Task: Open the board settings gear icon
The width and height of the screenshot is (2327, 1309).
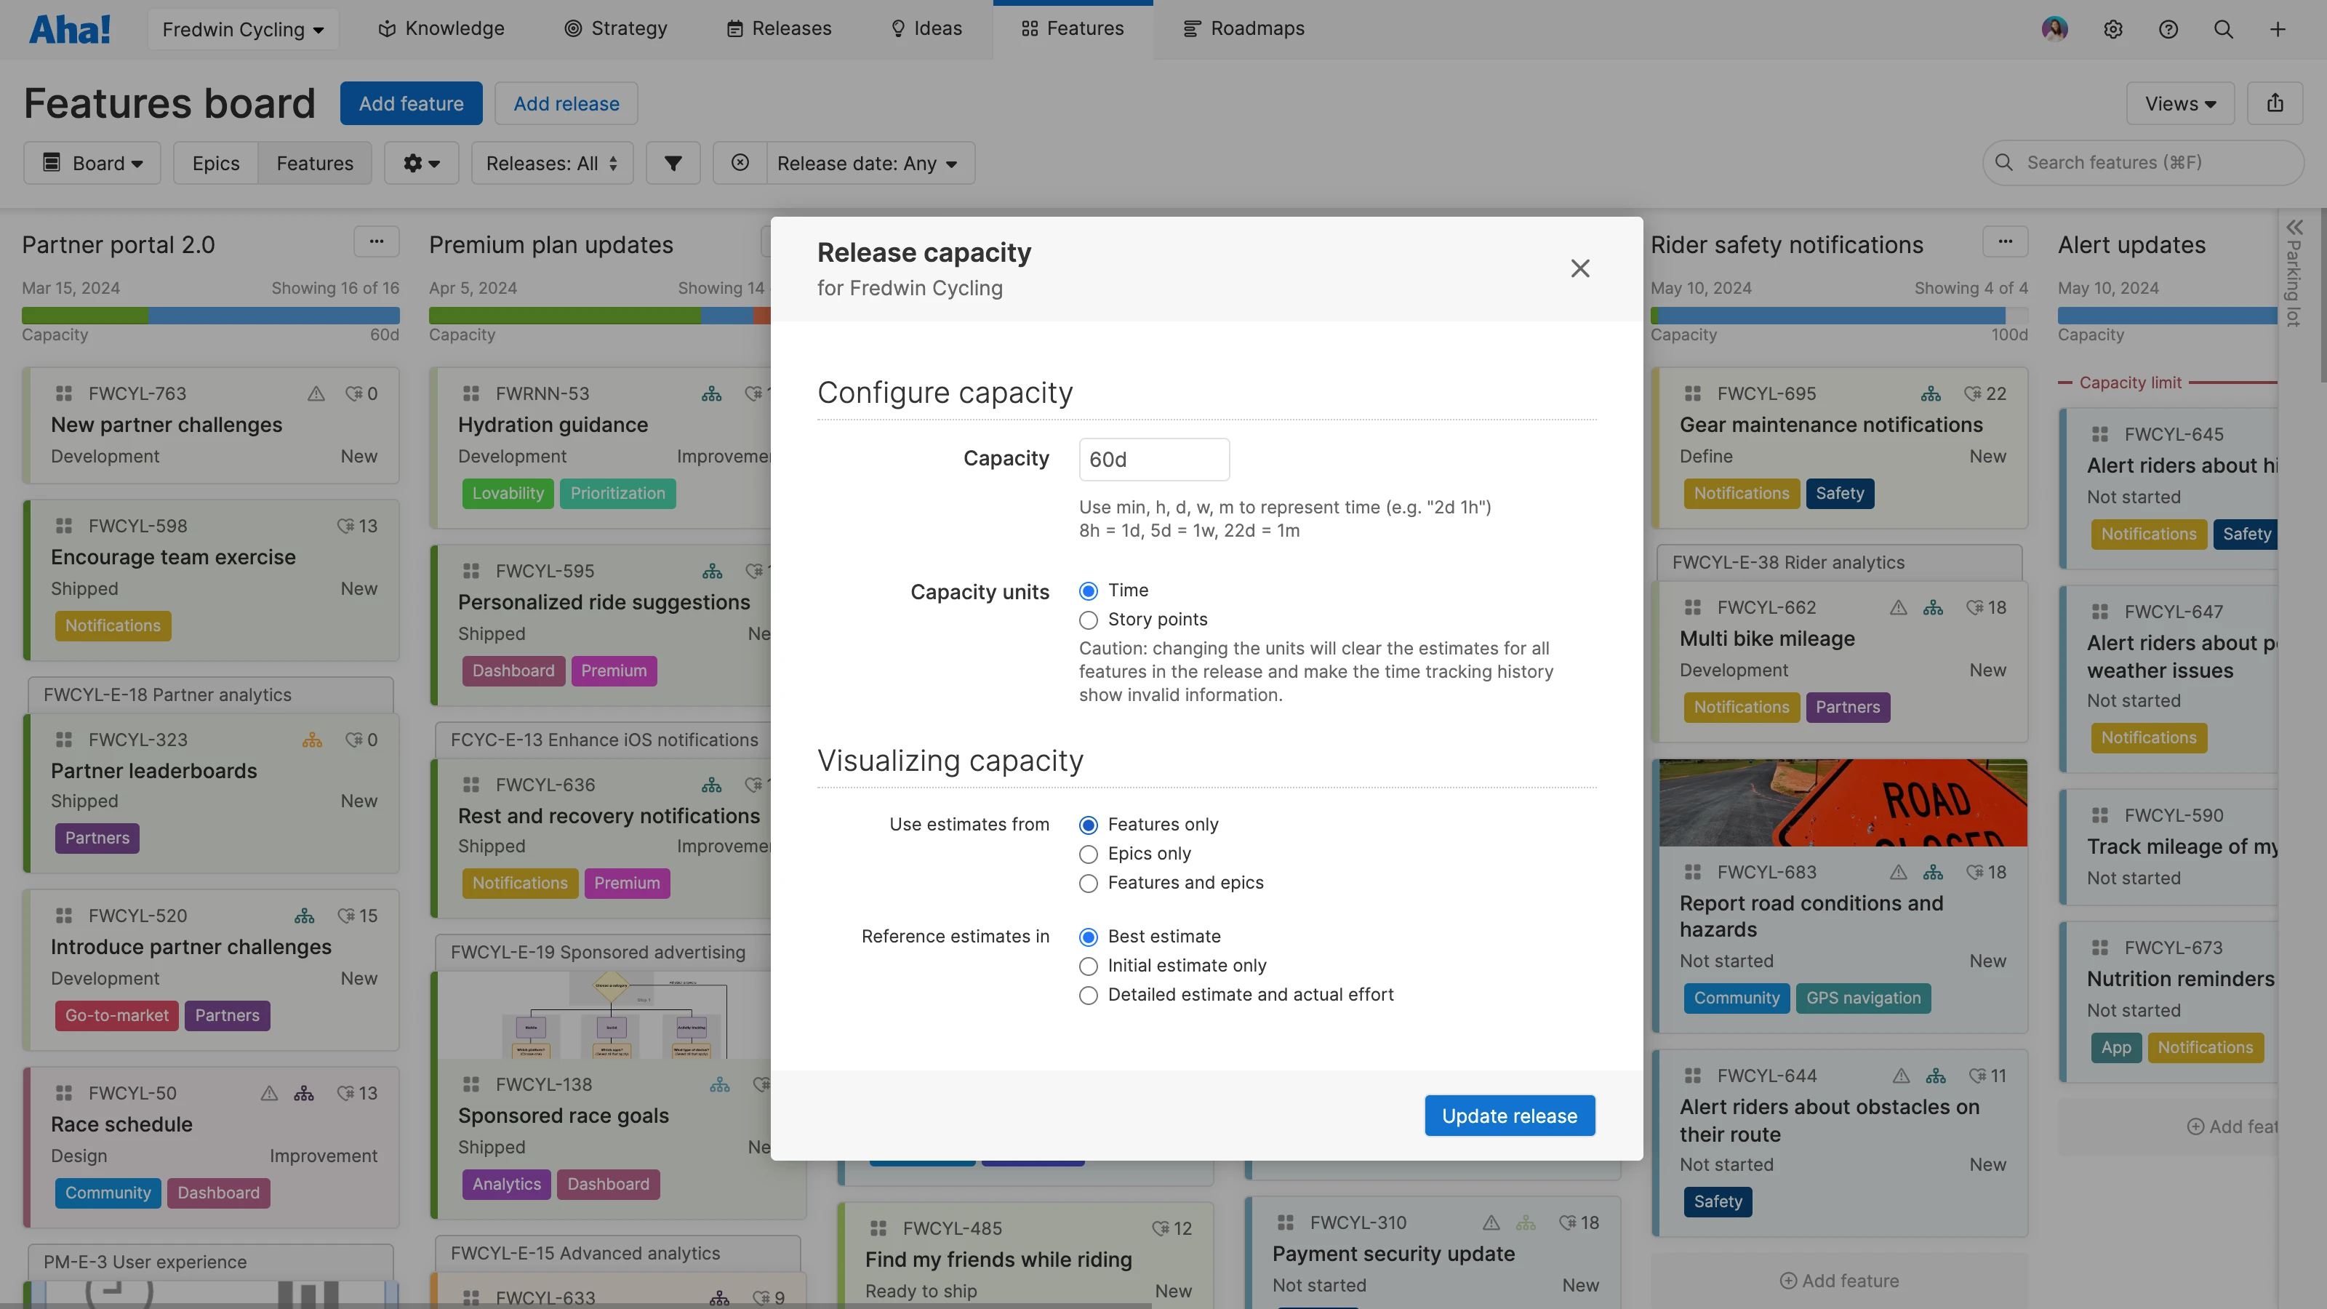Action: point(420,163)
